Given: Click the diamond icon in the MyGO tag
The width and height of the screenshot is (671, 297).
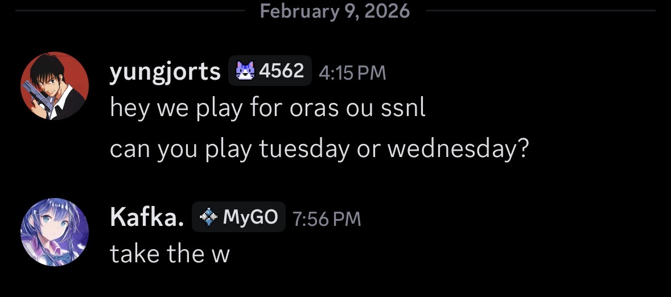Looking at the screenshot, I should 209,217.
